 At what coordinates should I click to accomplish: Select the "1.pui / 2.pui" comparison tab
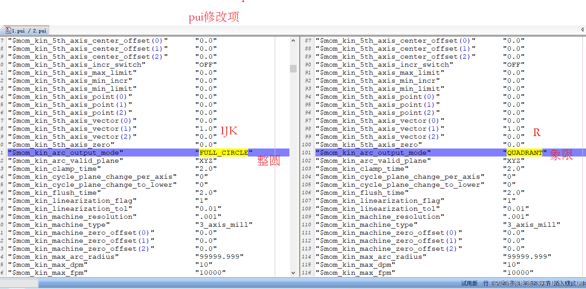25,31
